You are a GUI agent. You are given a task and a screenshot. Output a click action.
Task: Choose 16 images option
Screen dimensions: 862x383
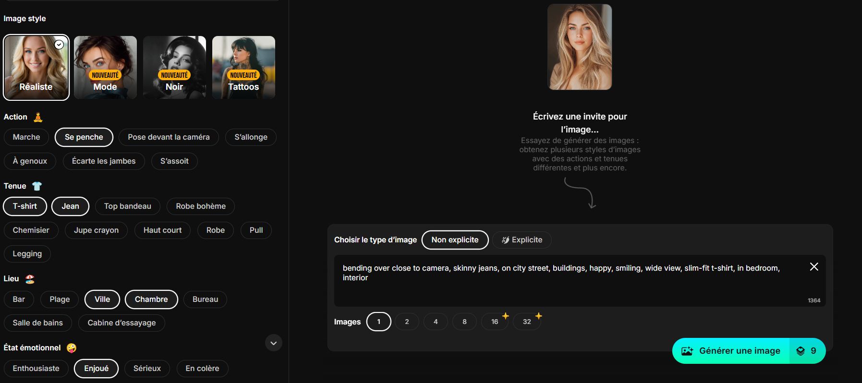point(495,322)
